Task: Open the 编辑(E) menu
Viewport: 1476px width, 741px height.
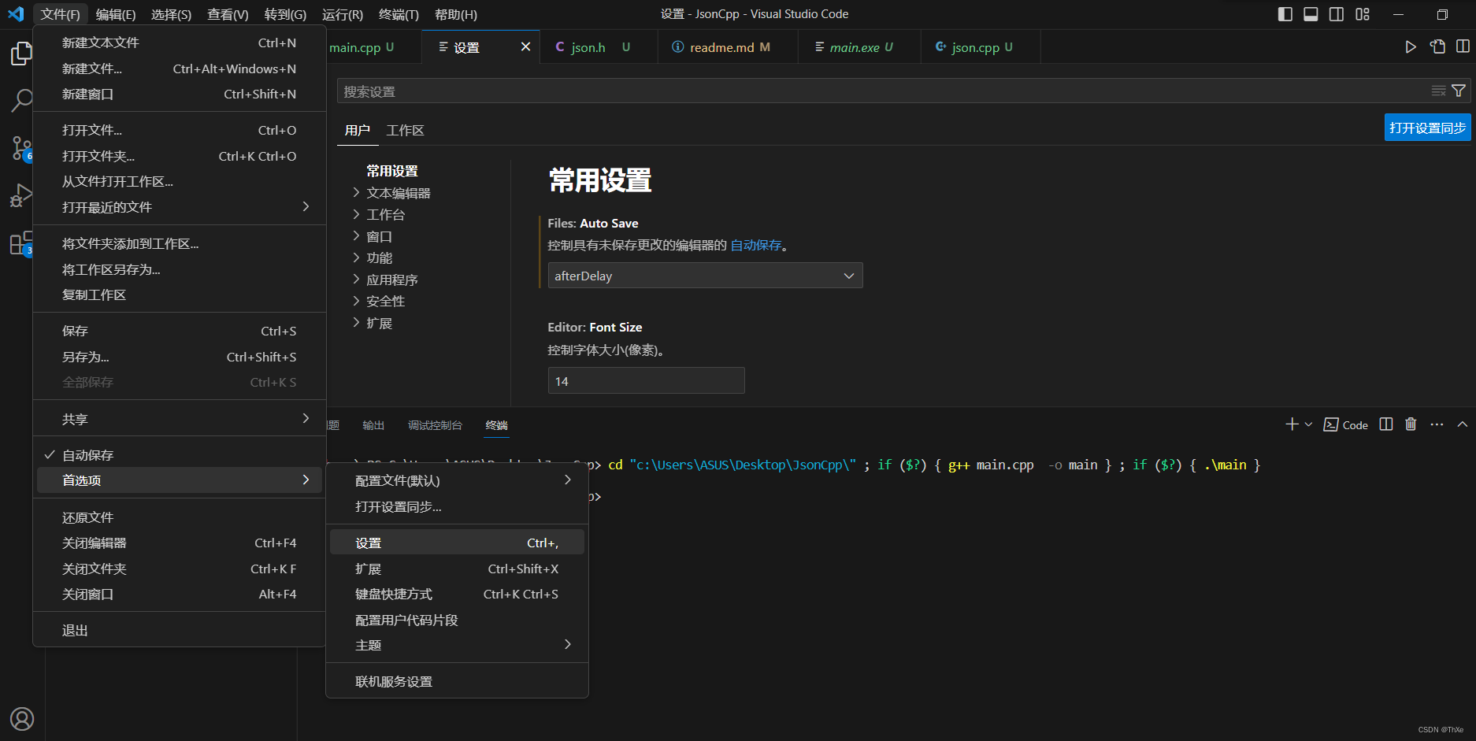Action: pyautogui.click(x=116, y=14)
